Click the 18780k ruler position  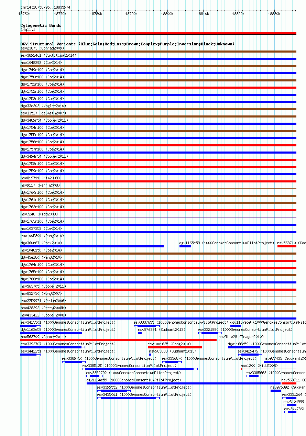click(96, 14)
